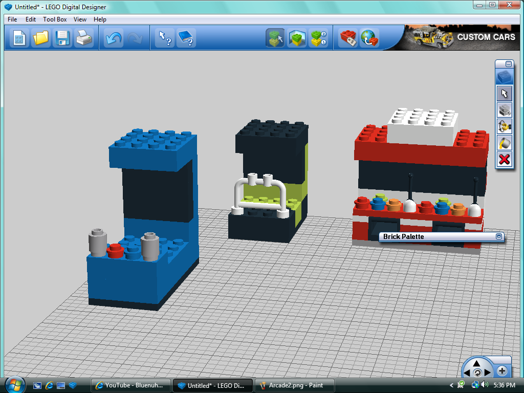The height and width of the screenshot is (393, 524).
Task: Open the Edit menu
Action: pyautogui.click(x=30, y=19)
